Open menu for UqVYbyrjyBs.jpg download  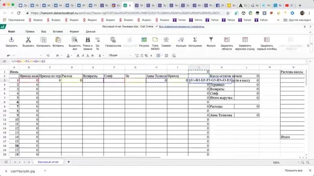pyautogui.click(x=45, y=171)
